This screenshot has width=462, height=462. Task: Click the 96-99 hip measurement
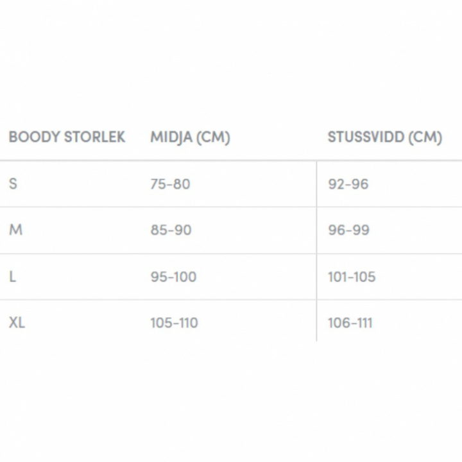click(348, 230)
